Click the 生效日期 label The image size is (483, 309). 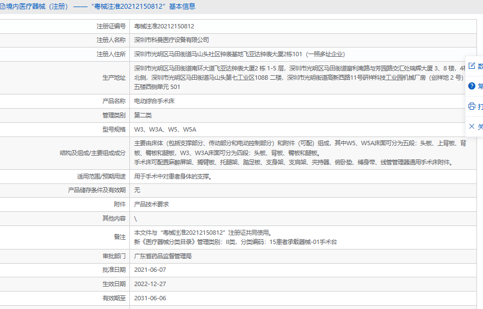click(114, 284)
